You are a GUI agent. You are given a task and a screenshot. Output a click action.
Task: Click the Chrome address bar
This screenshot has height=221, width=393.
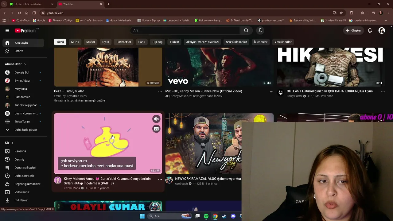[187, 13]
